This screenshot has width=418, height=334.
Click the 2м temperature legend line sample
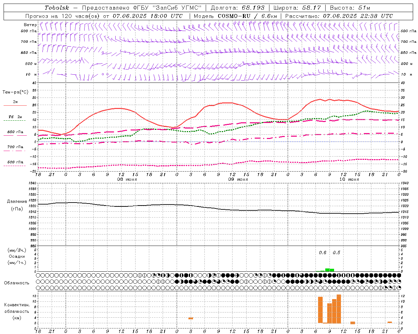[15, 105]
